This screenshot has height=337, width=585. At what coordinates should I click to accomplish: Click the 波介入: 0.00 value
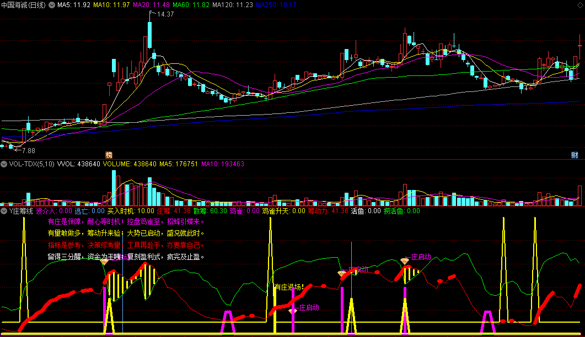54,211
